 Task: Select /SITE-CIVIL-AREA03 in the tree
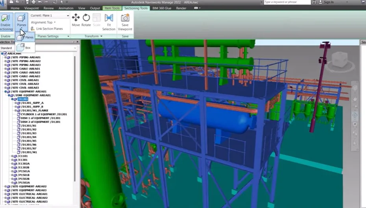tap(25, 87)
